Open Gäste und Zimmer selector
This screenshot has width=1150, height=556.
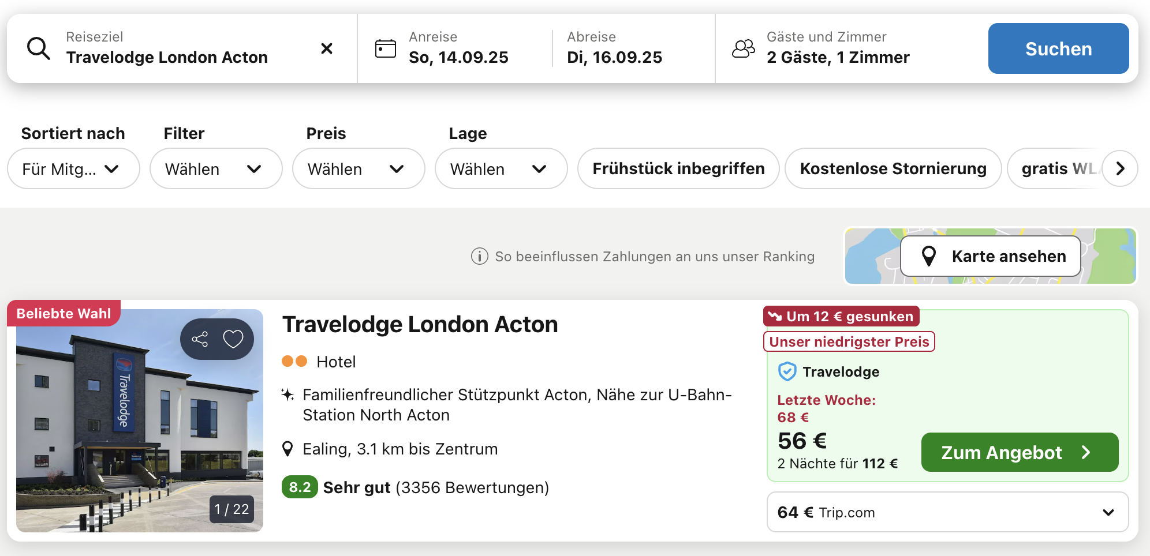tap(838, 48)
